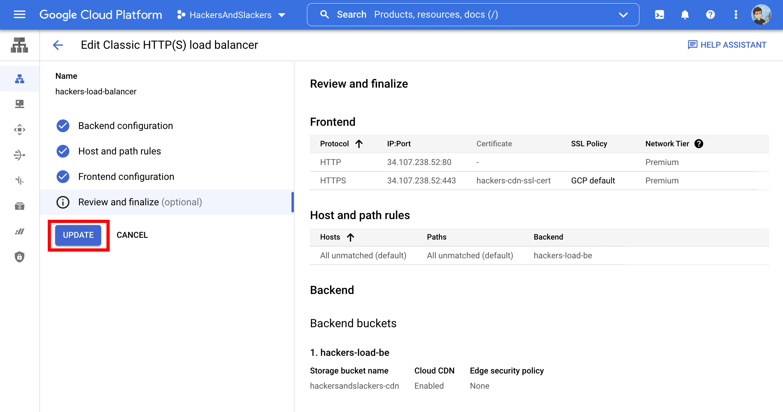Click the routing arrows icon in sidebar
The width and height of the screenshot is (783, 412).
(x=20, y=155)
